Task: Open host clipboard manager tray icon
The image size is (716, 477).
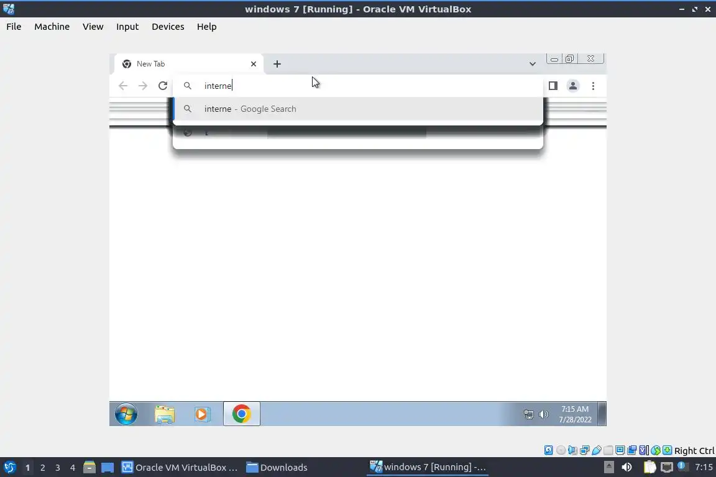Action: 649,467
